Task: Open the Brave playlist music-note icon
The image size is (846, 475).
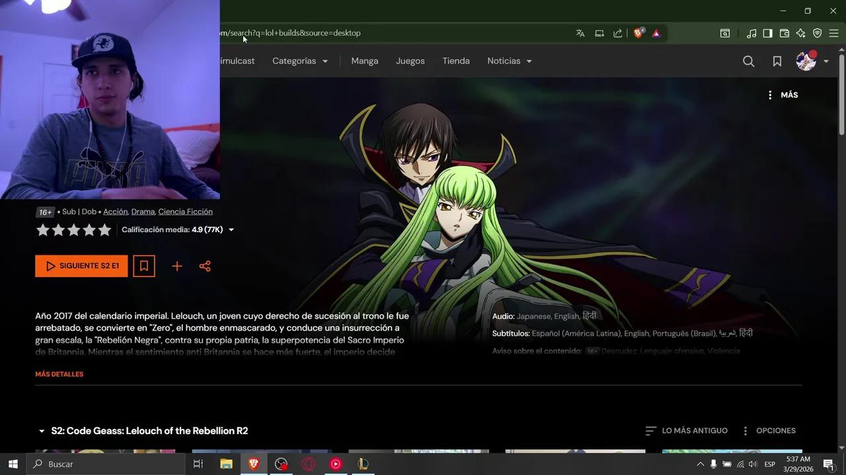Action: (x=751, y=33)
